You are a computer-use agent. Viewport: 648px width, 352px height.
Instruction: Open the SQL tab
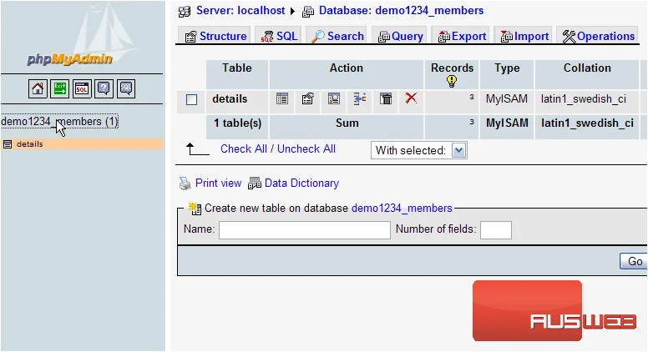tap(279, 37)
